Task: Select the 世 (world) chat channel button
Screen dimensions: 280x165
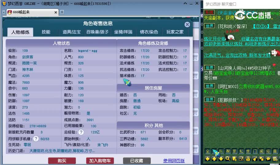Action: (x=248, y=152)
